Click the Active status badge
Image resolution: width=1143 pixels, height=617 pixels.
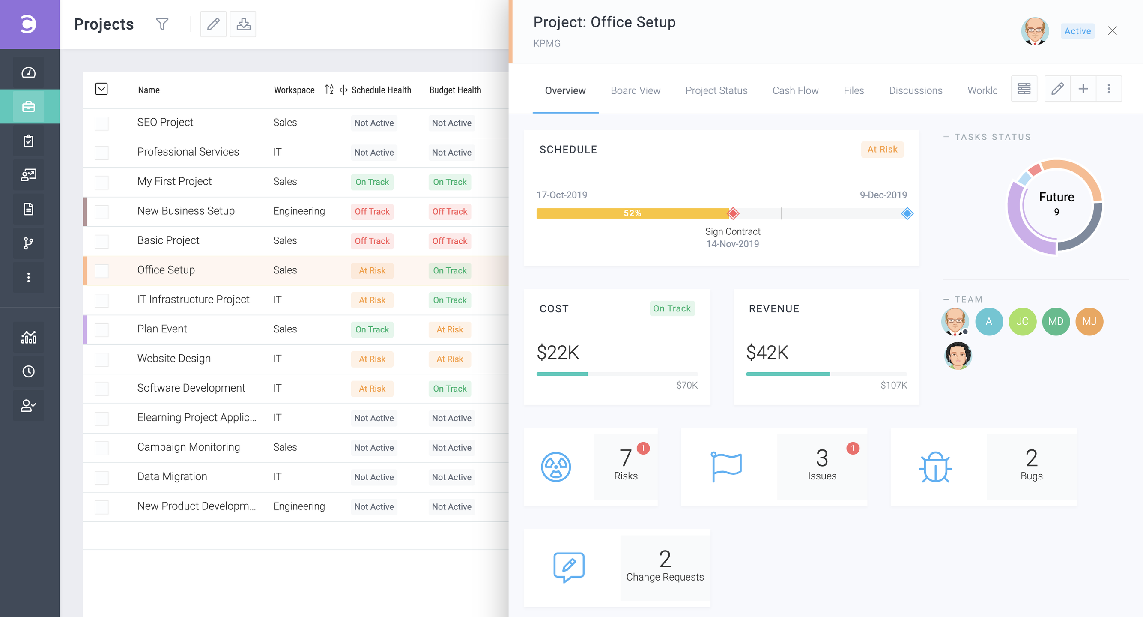pyautogui.click(x=1077, y=31)
